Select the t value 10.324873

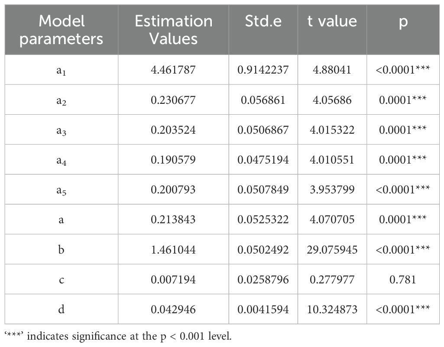pos(332,309)
